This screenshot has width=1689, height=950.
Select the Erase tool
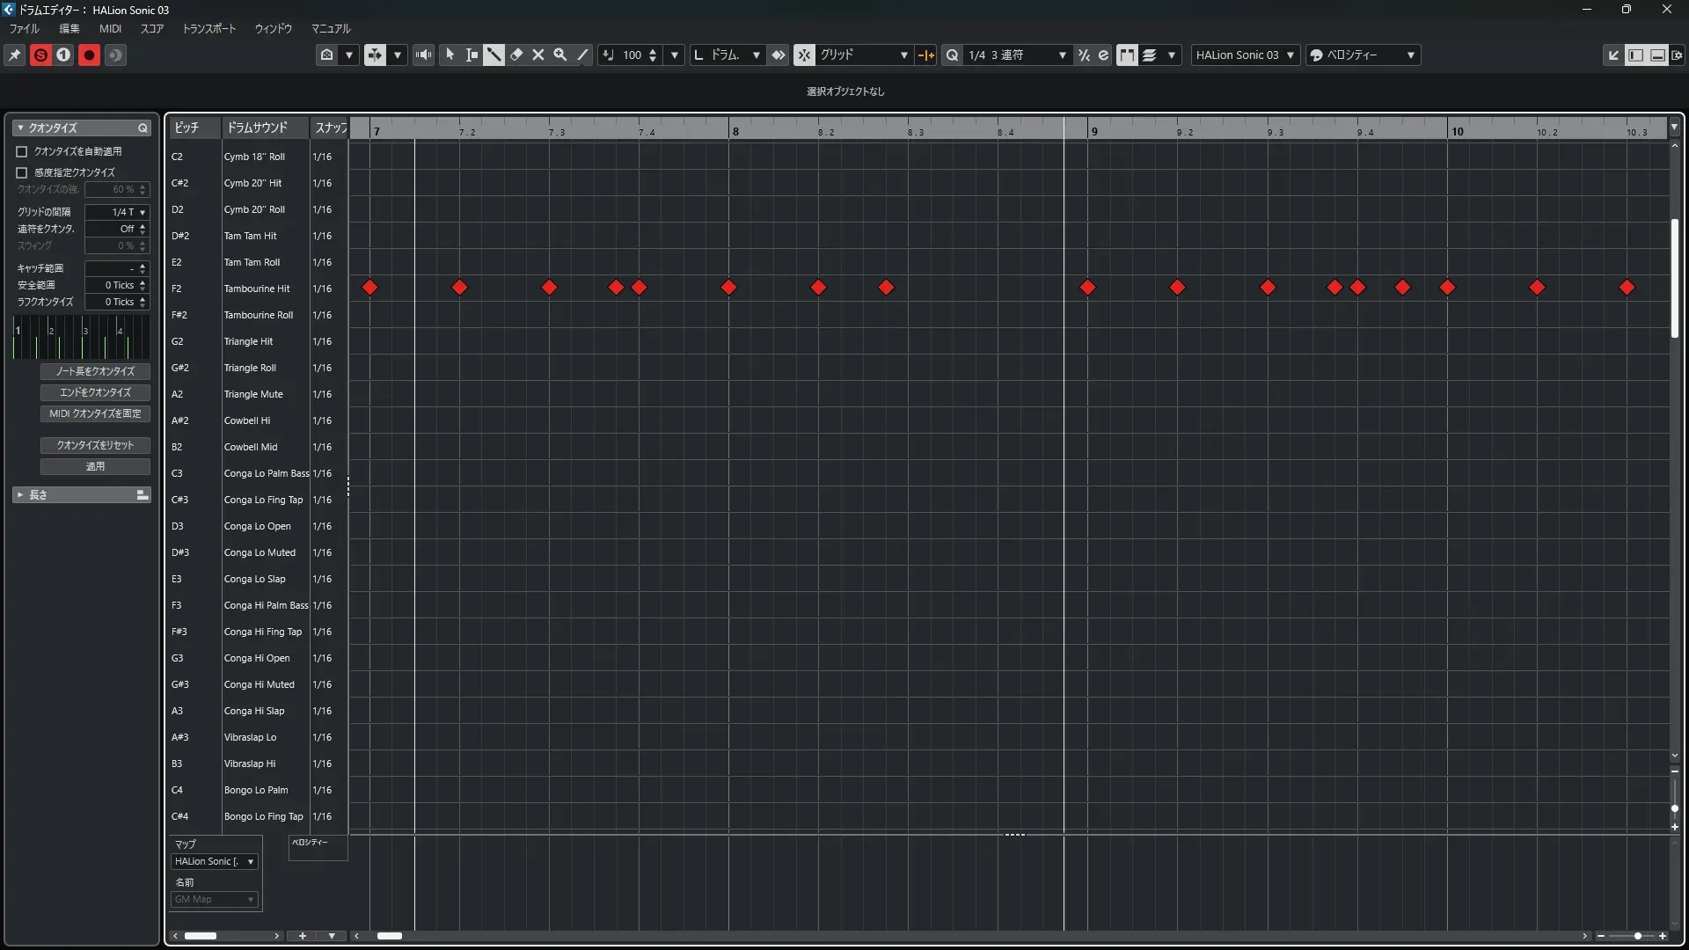516,55
